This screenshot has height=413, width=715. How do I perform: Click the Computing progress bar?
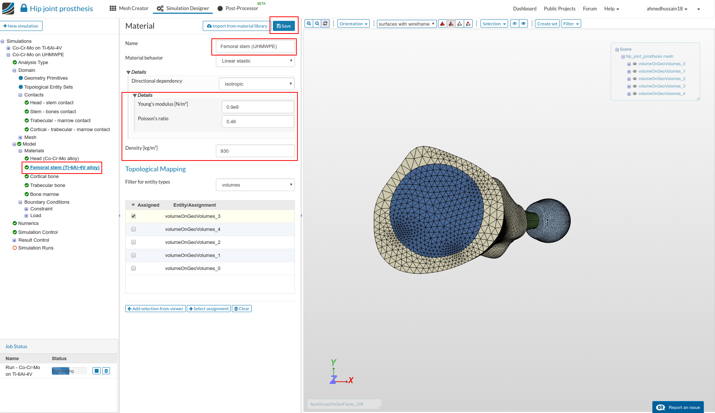69,371
